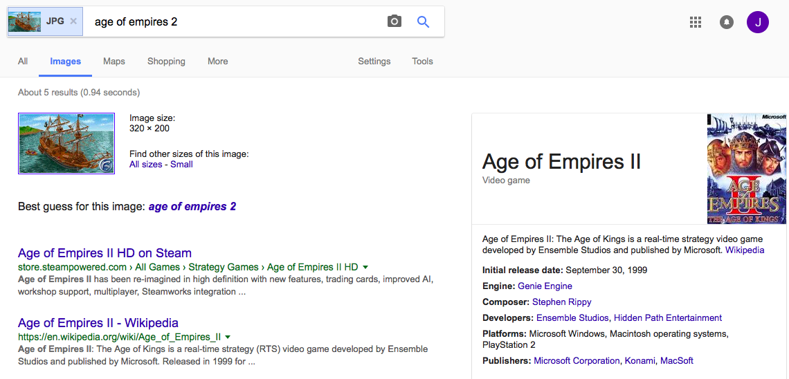Click the blue magnifying glass search button
The width and height of the screenshot is (789, 379).
tap(423, 21)
